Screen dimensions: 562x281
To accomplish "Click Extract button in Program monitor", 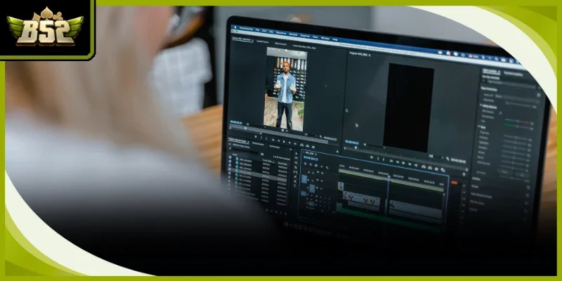I will click(x=430, y=168).
